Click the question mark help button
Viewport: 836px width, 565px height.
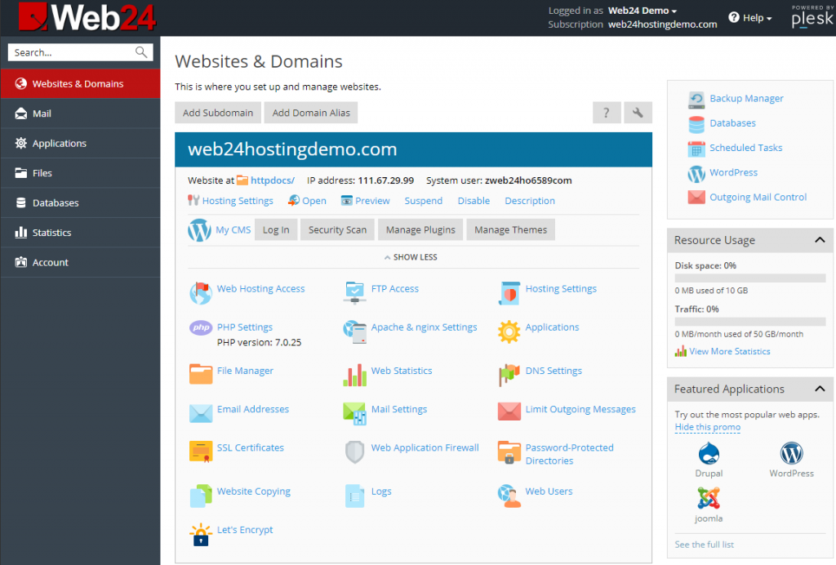(x=607, y=113)
